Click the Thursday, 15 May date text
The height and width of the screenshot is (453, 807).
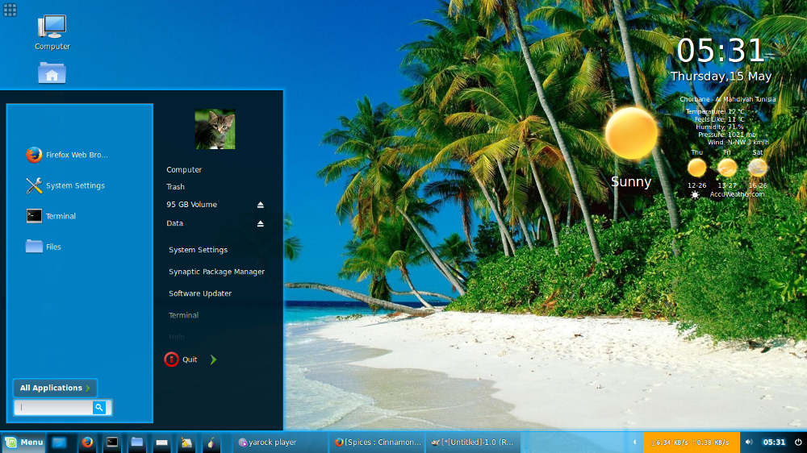721,76
